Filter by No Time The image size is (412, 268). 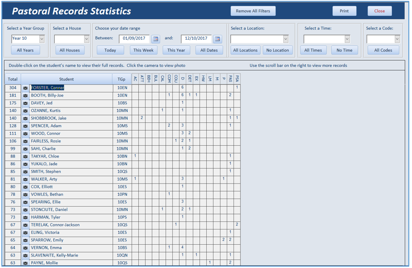pos(344,50)
